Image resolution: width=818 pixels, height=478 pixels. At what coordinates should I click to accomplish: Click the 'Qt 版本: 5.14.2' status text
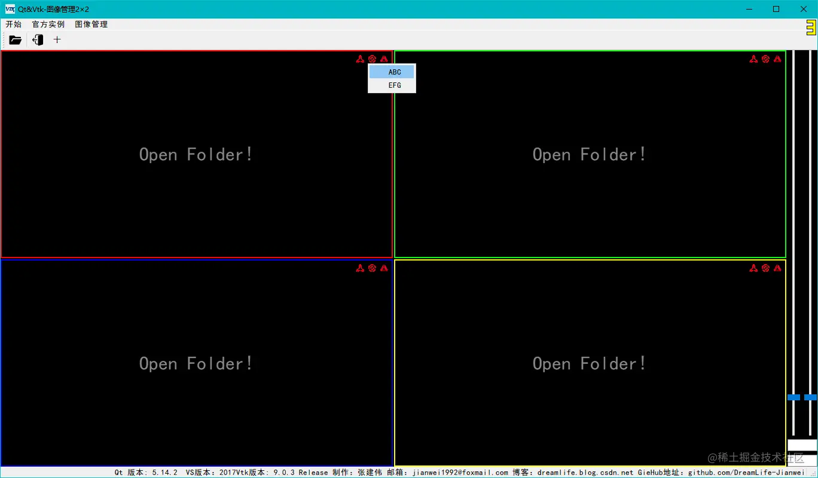(x=146, y=473)
